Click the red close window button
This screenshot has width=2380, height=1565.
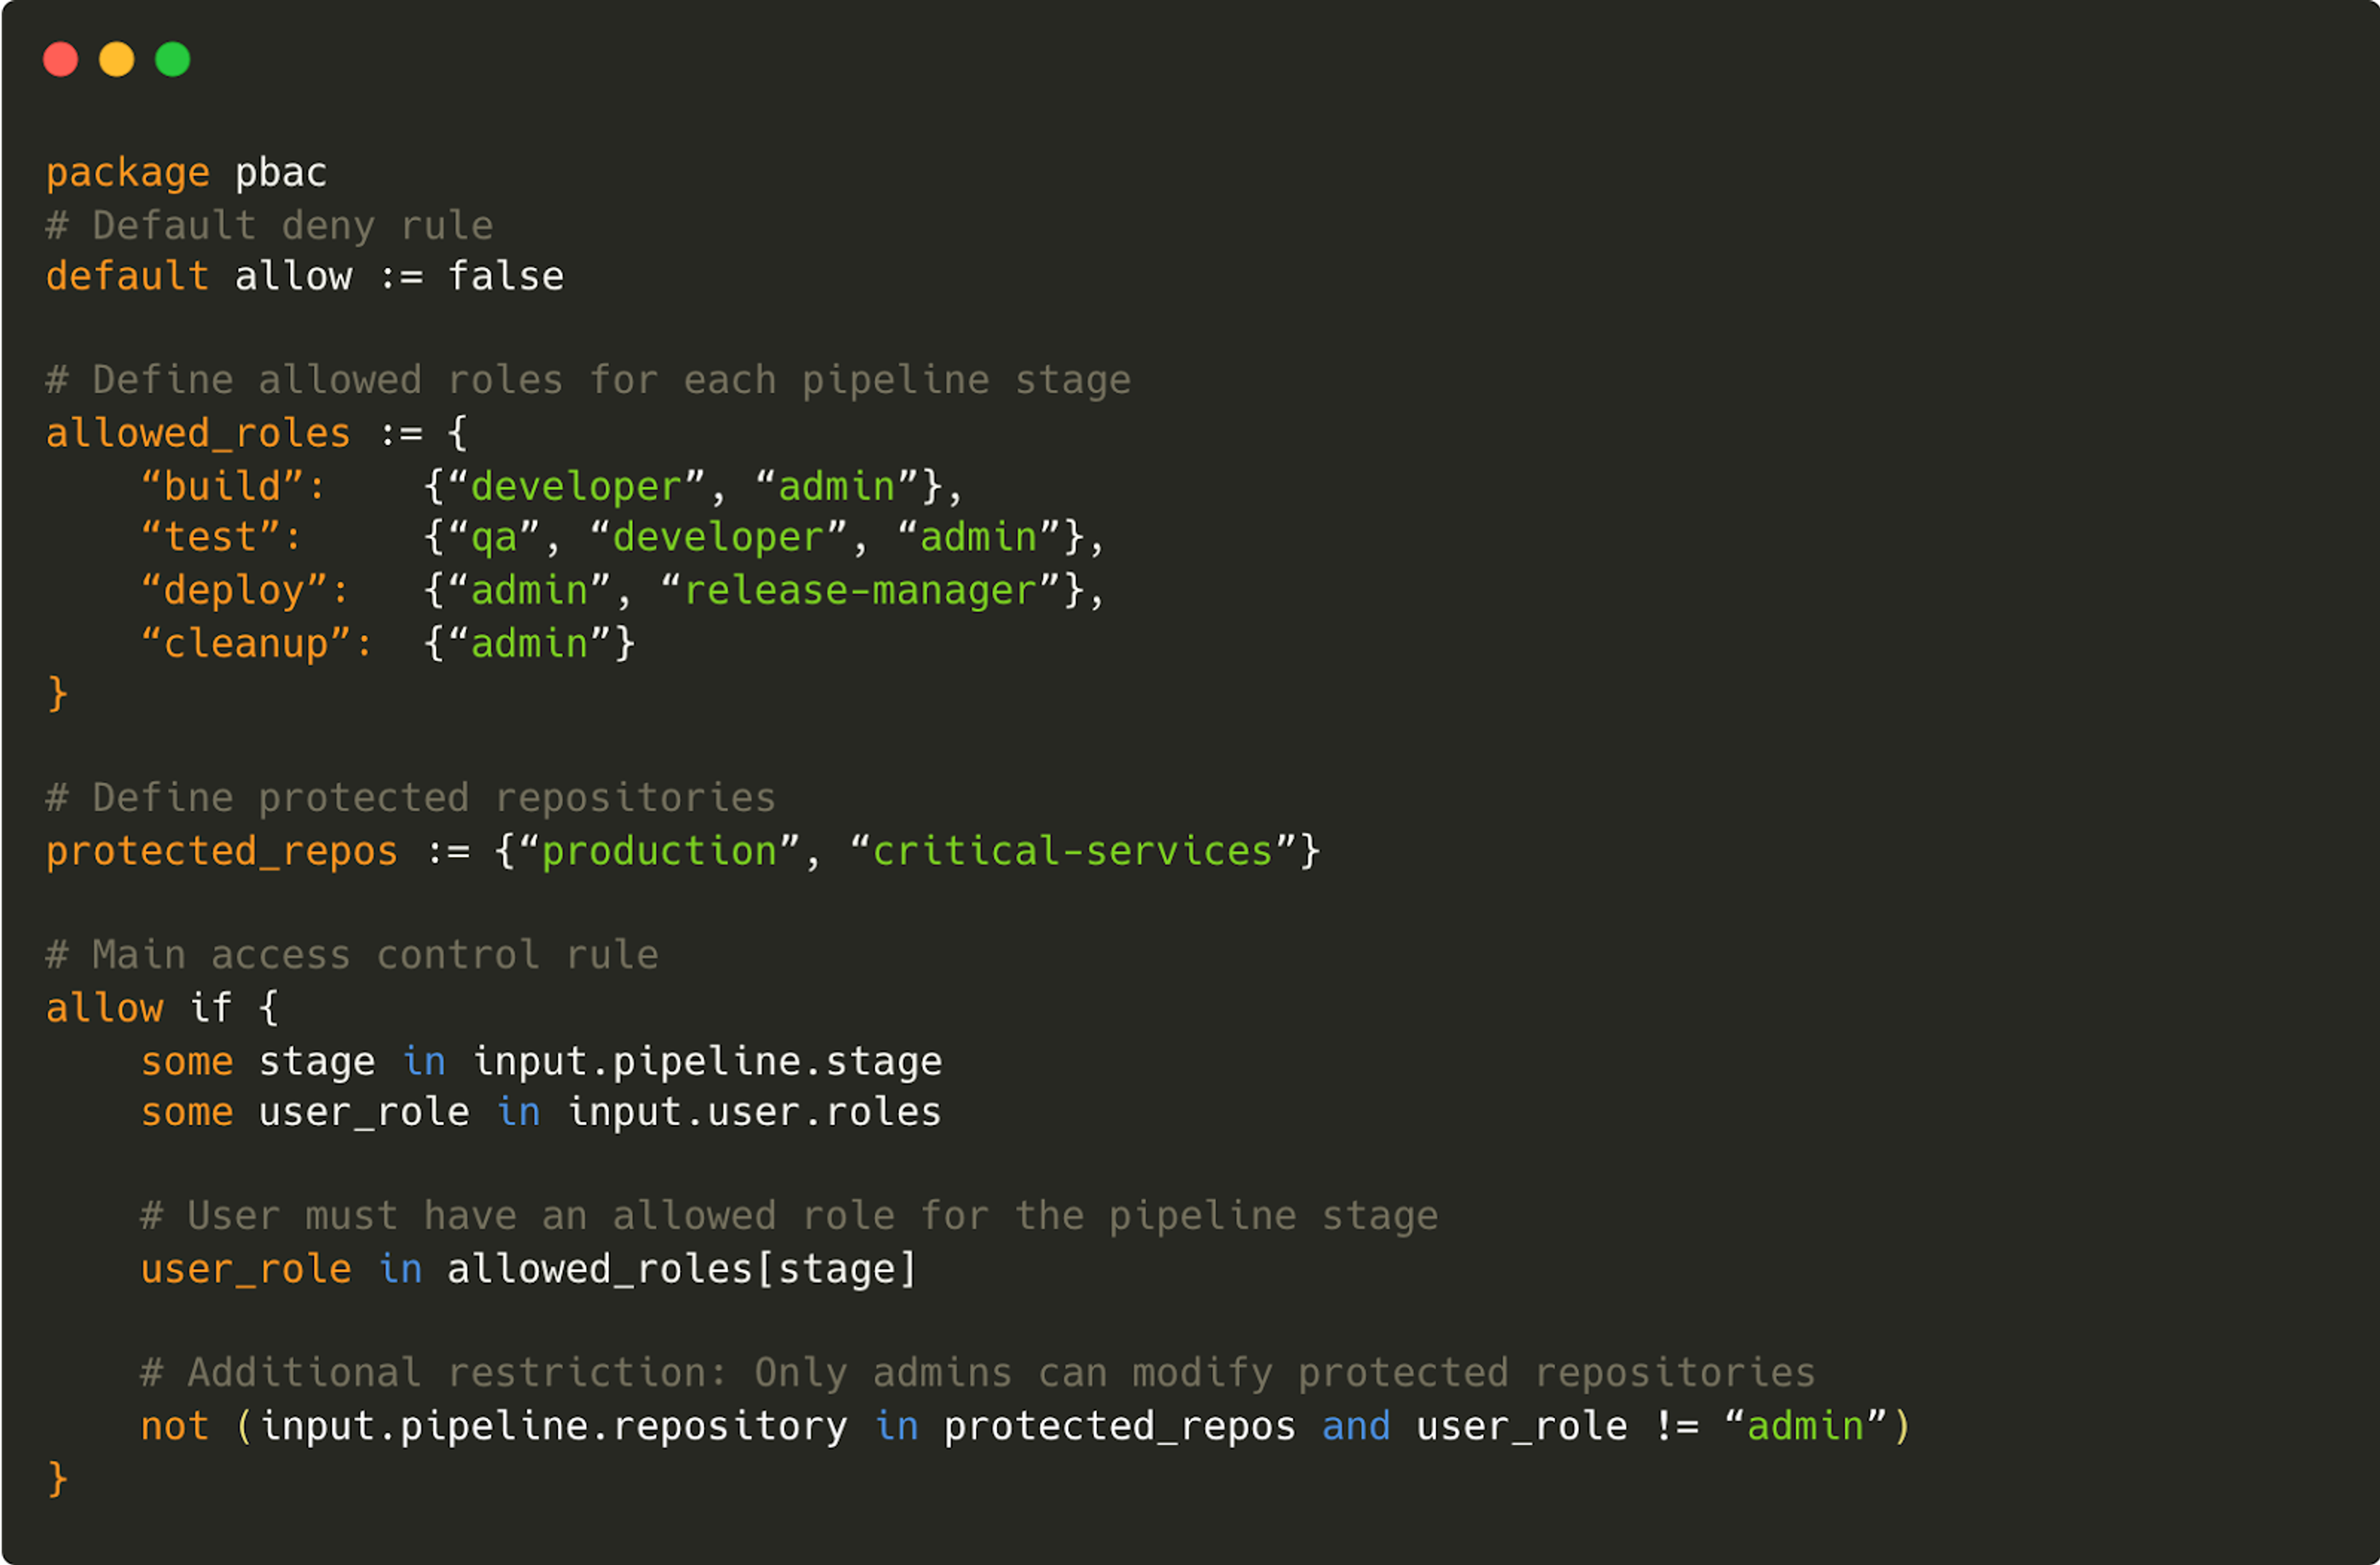pyautogui.click(x=61, y=60)
